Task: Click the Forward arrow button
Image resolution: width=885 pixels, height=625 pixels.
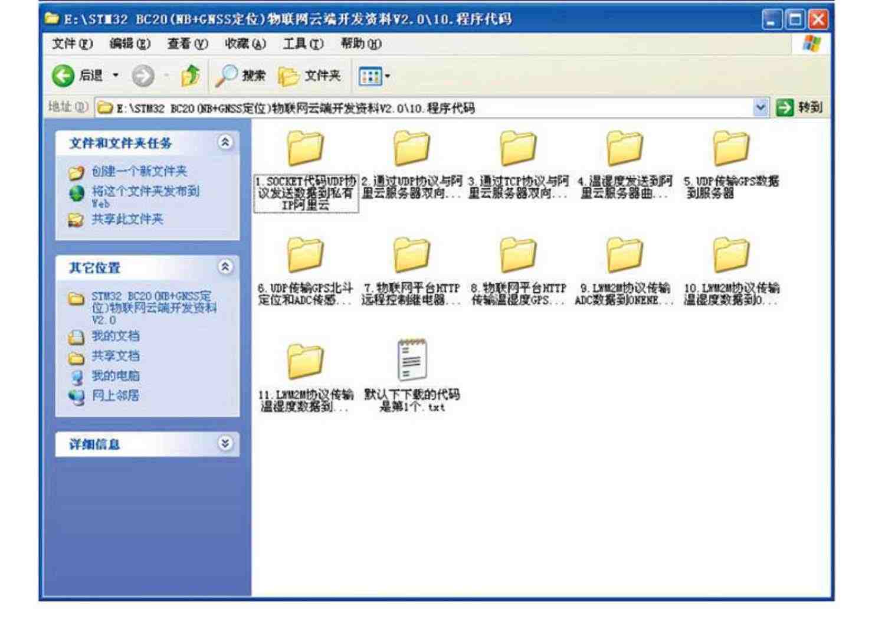Action: point(143,76)
